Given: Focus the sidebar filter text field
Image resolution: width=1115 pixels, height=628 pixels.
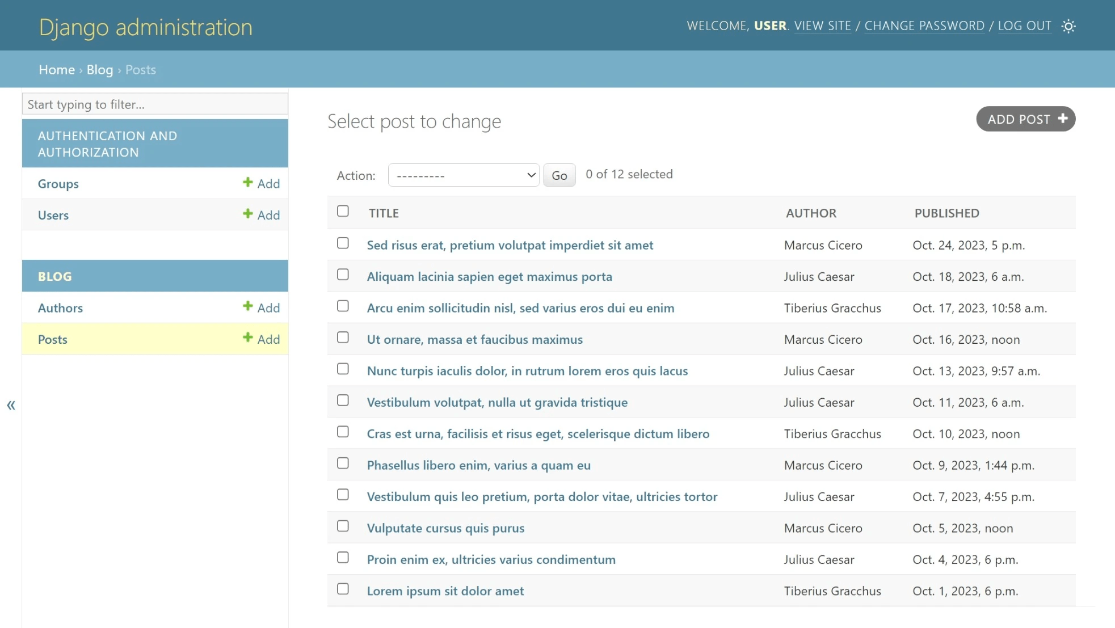Looking at the screenshot, I should pyautogui.click(x=155, y=104).
